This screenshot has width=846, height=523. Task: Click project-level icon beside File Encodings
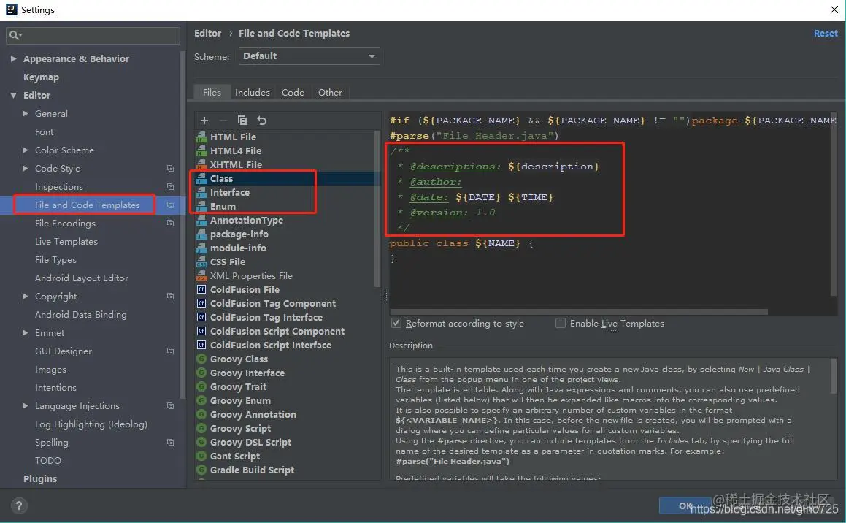(171, 223)
